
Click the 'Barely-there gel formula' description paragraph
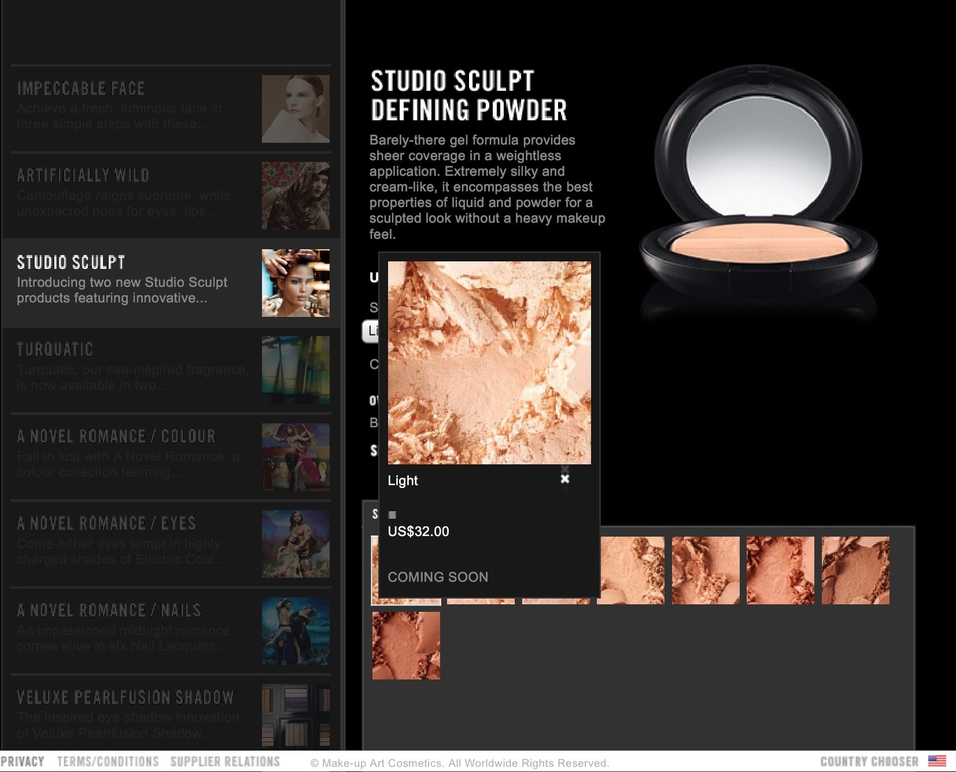488,187
